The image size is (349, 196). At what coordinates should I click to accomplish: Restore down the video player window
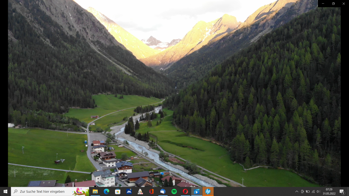coord(333,4)
